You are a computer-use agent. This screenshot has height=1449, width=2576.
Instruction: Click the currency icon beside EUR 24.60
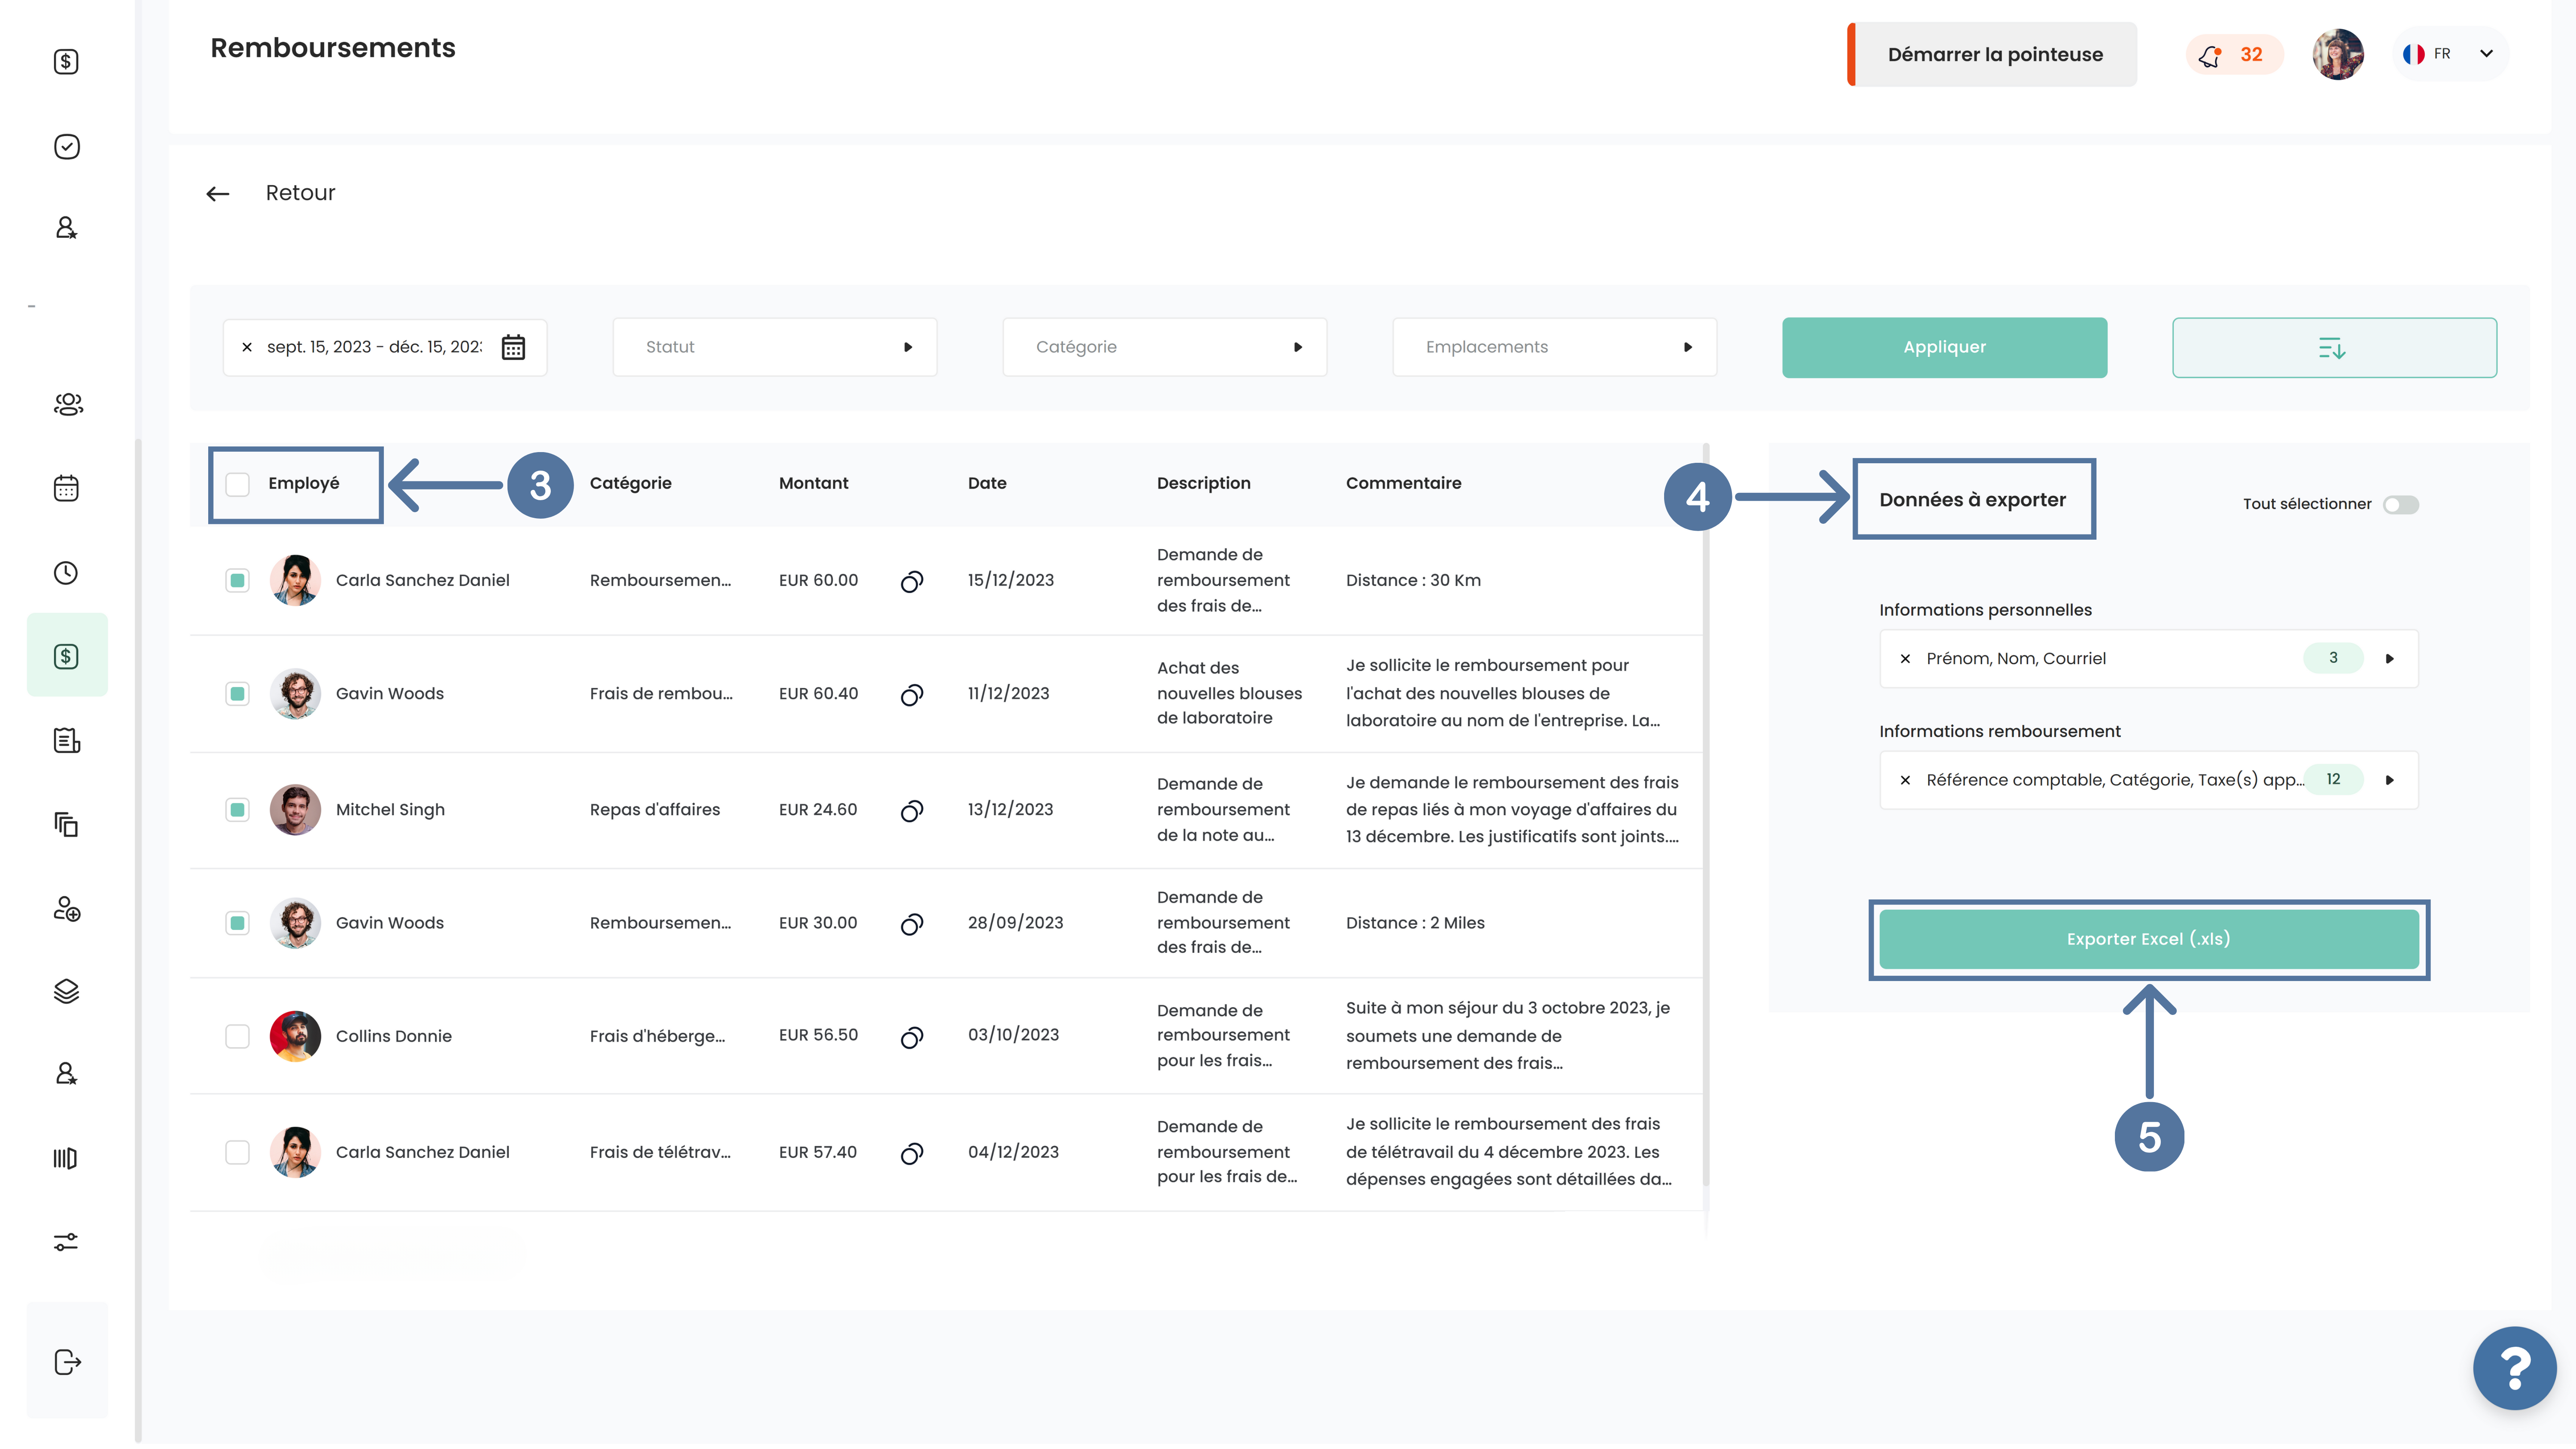point(911,811)
